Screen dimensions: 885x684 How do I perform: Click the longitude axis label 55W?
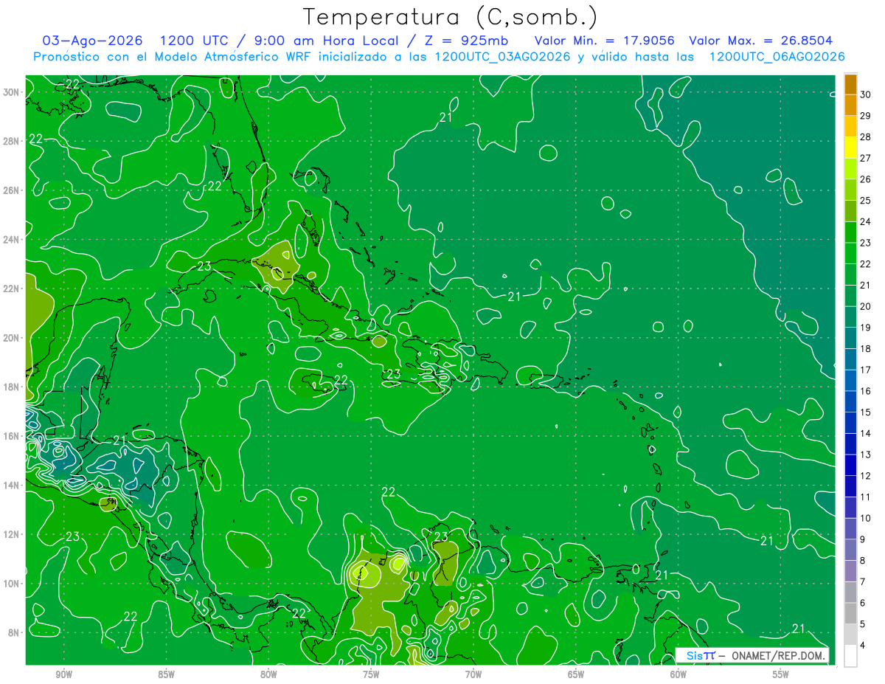point(780,674)
